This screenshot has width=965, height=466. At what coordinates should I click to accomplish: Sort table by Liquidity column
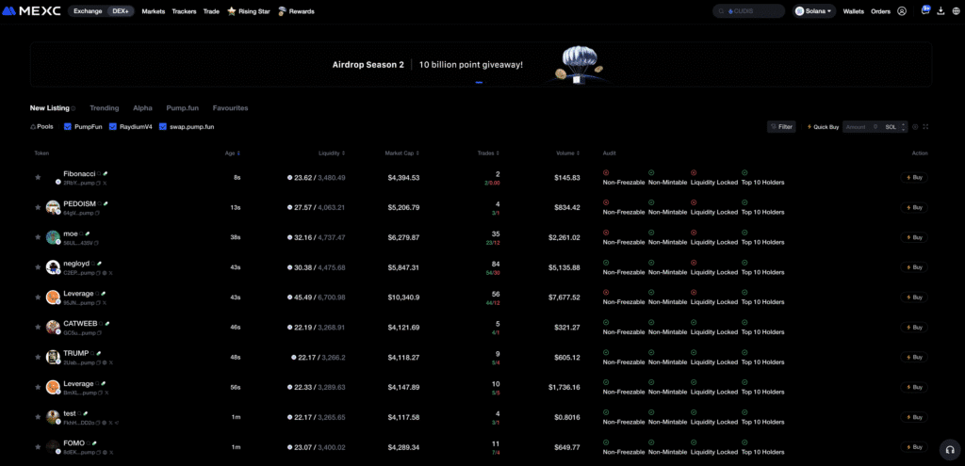(x=332, y=153)
